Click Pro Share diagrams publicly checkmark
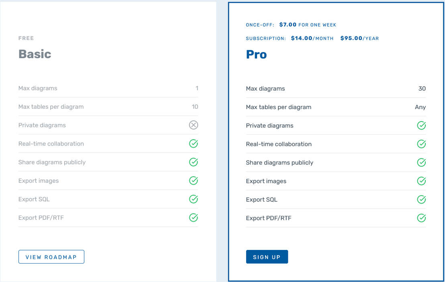Screen dimensions: 445x282 (x=421, y=162)
